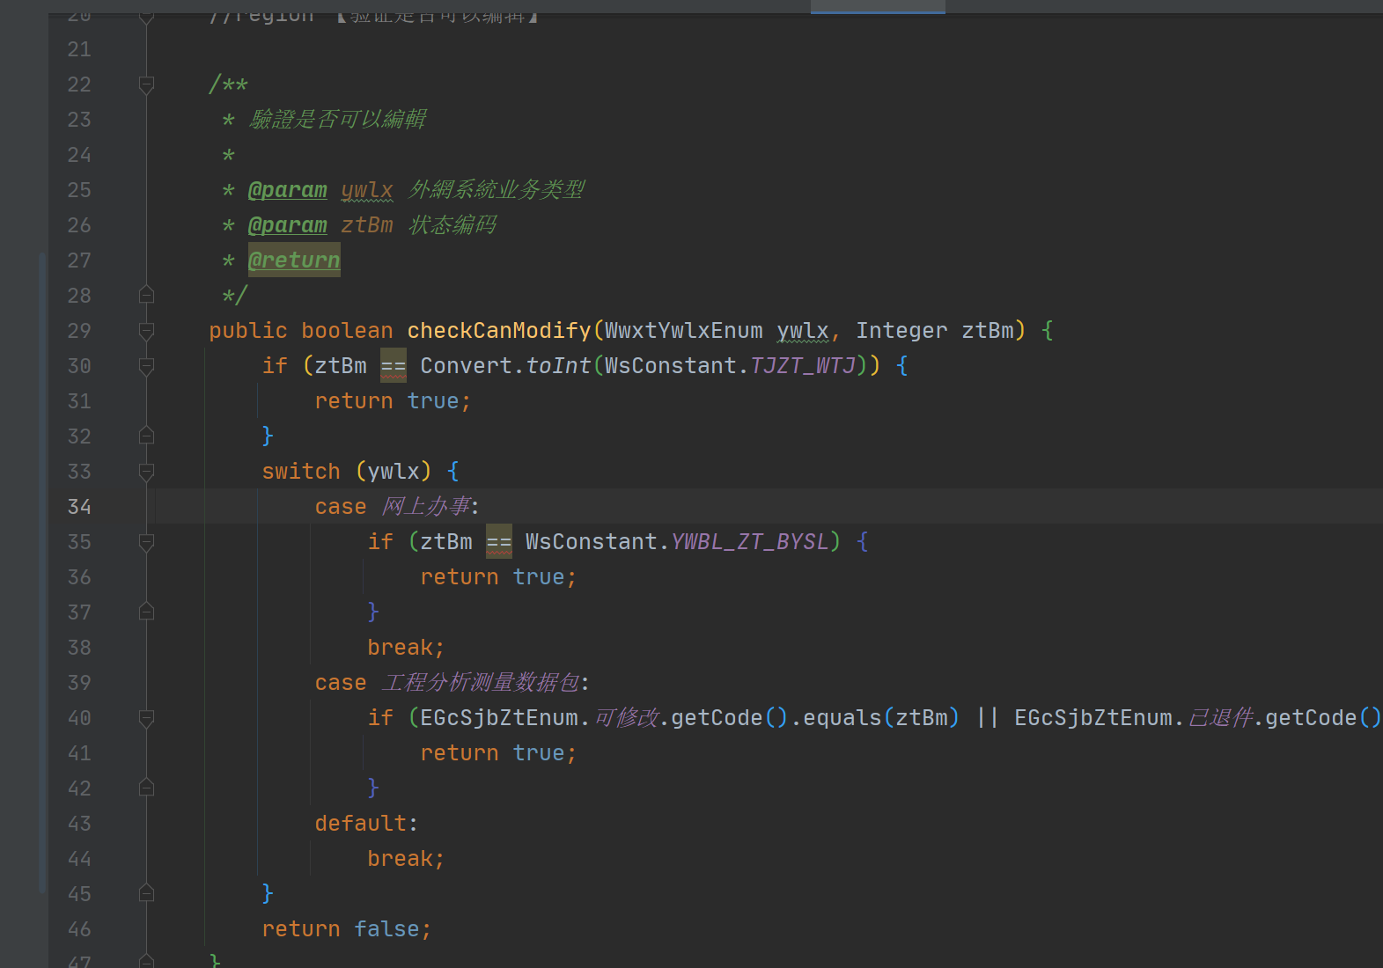The image size is (1383, 968).
Task: Collapse the Javadoc comment at line 22
Action: pyautogui.click(x=146, y=84)
